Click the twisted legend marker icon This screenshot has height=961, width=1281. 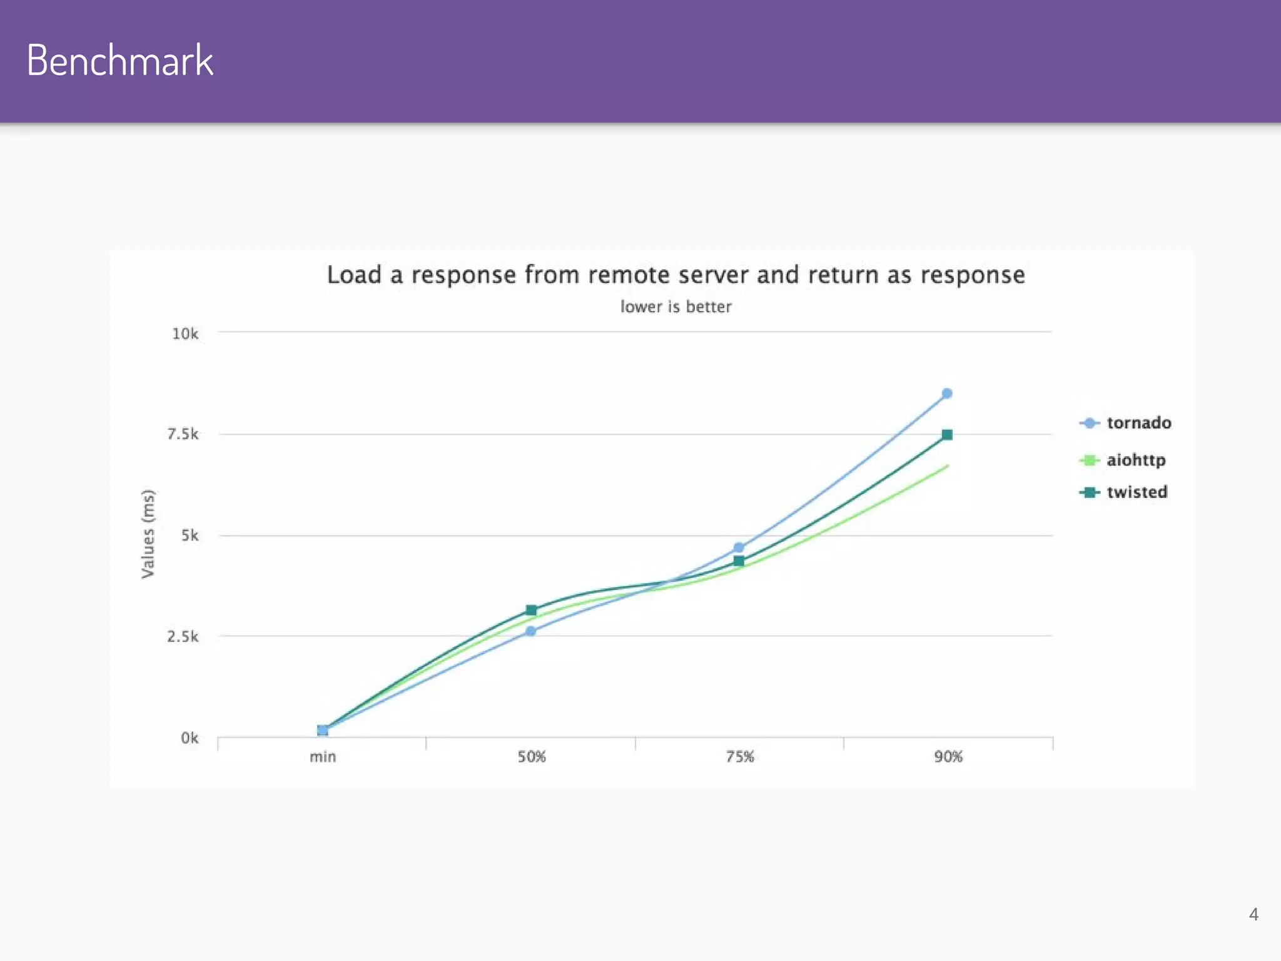(1089, 492)
